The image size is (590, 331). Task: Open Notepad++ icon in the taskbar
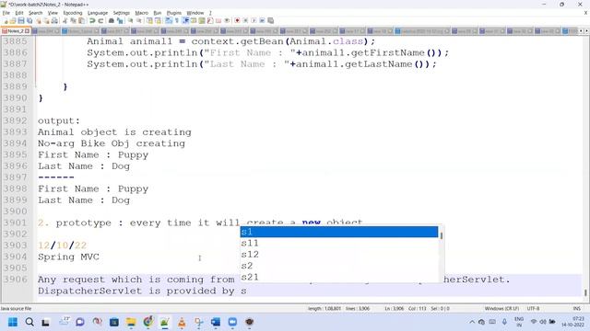pyautogui.click(x=165, y=322)
